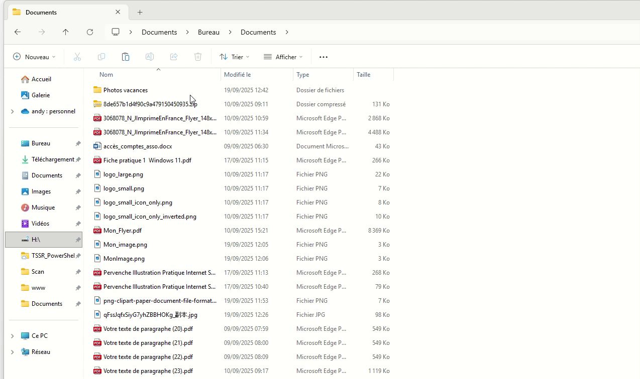The width and height of the screenshot is (640, 379).
Task: Open the Nouveau dropdown menu
Action: coord(34,57)
